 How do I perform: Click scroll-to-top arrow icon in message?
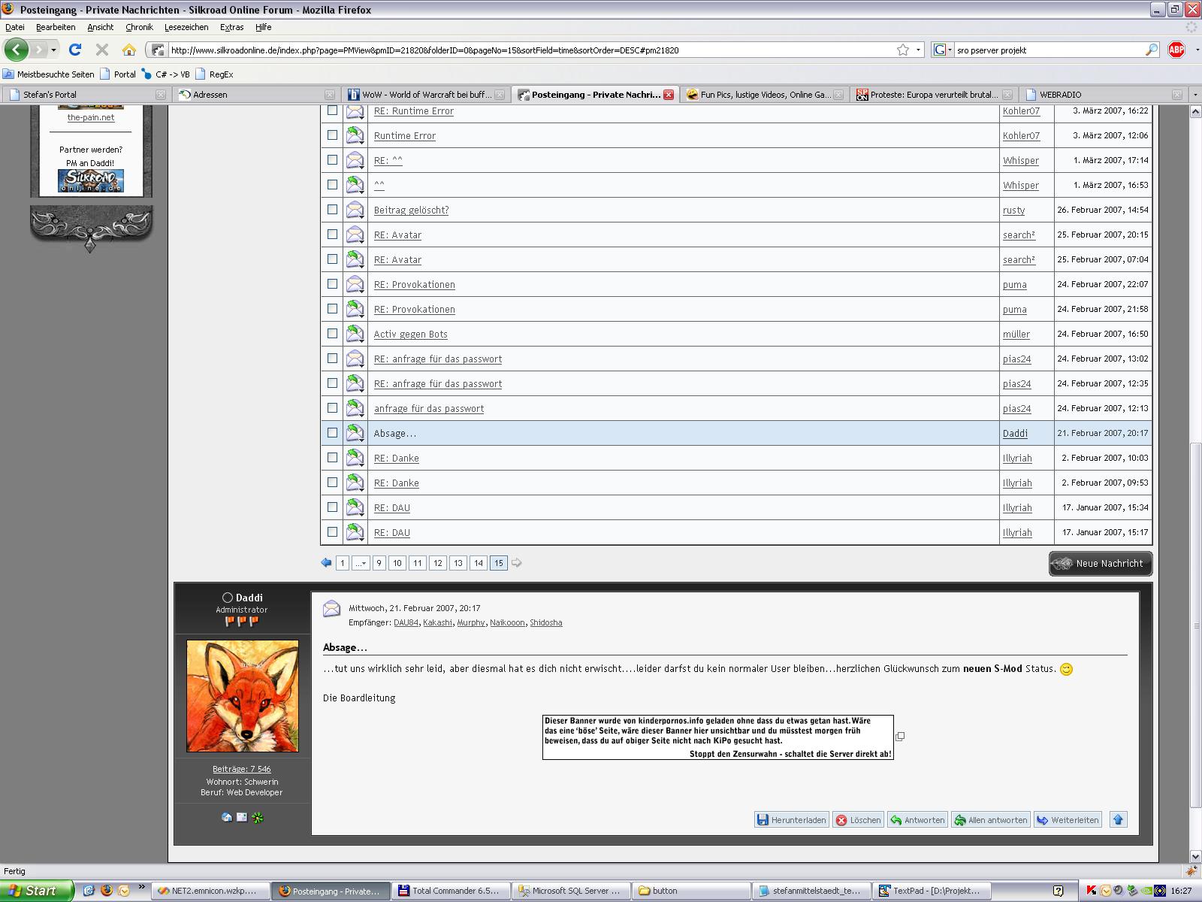pos(1118,820)
